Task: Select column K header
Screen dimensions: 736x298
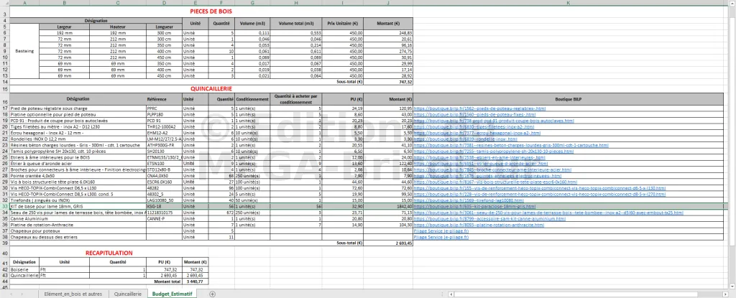Action: point(567,4)
